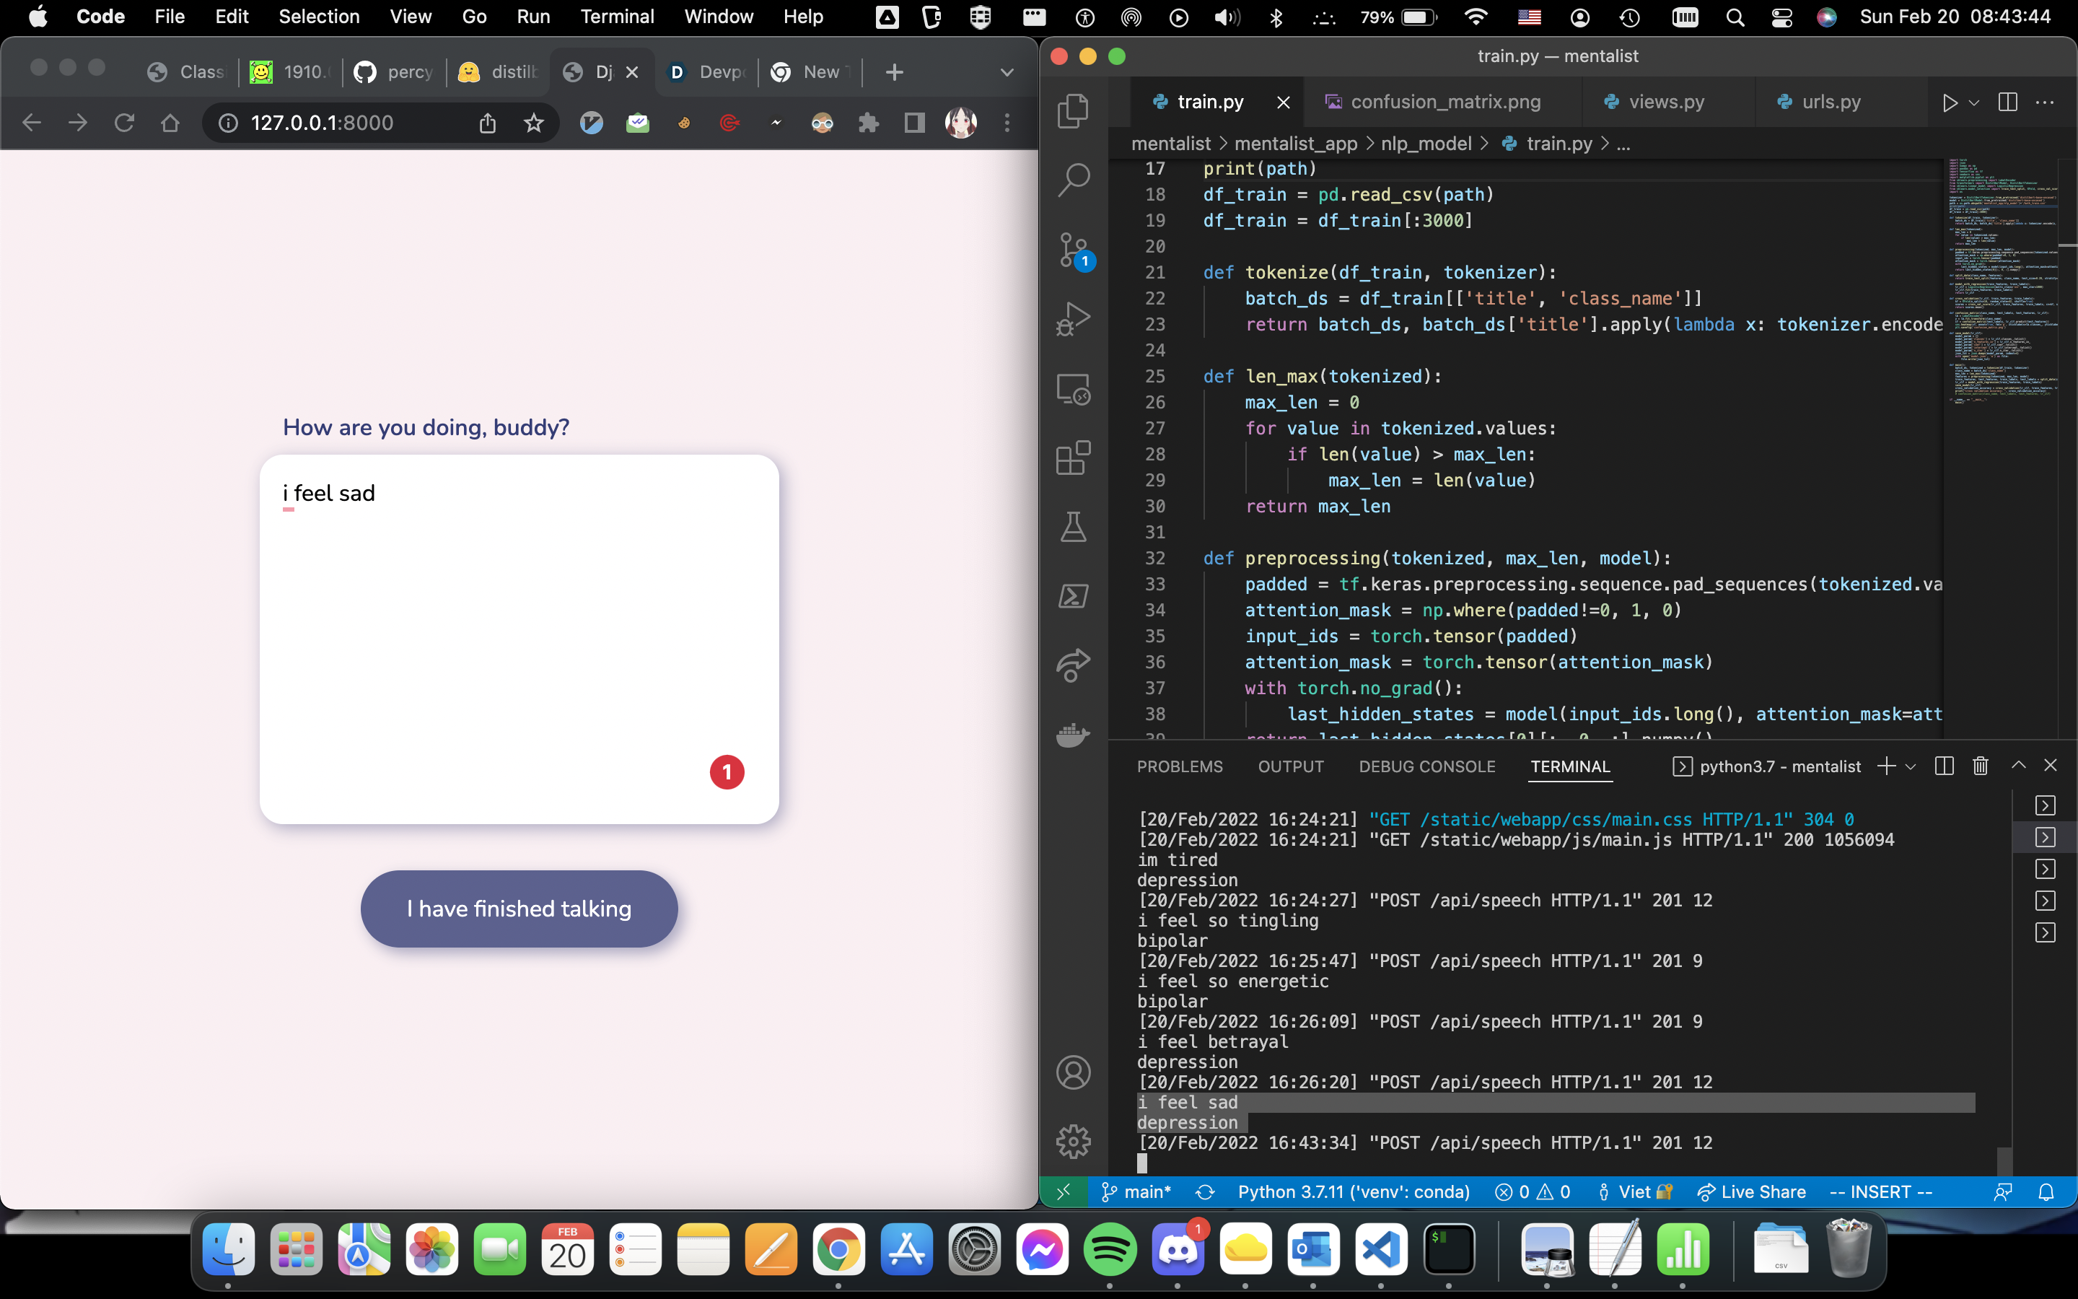Open Source Control with pending change badge

[x=1072, y=251]
